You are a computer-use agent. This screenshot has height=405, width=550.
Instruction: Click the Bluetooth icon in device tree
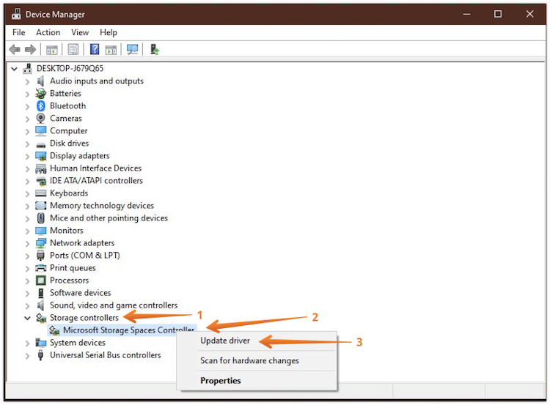coord(41,106)
